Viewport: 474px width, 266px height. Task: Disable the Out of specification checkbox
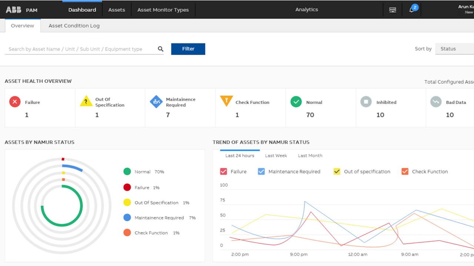click(337, 171)
